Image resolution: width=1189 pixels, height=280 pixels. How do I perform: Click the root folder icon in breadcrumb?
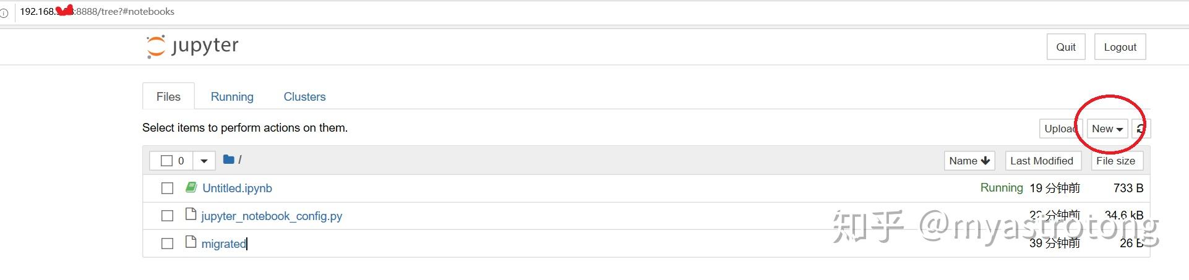(228, 159)
